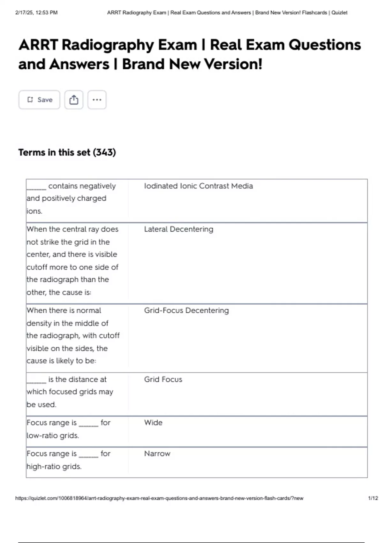The image size is (383, 543).
Task: Select the 'Lateral Decentering' answer
Action: 178,229
